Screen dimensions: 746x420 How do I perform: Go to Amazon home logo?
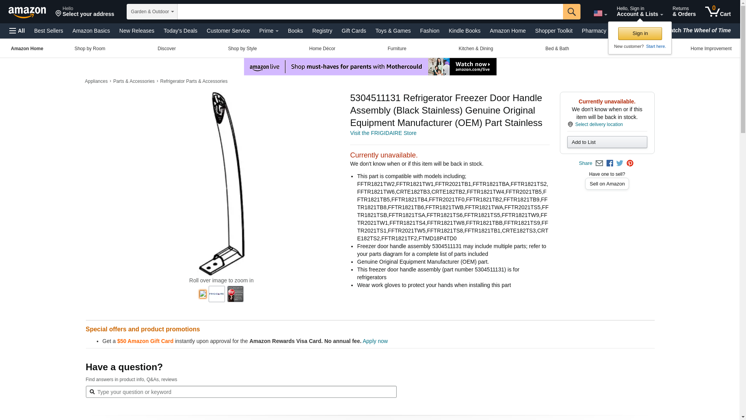coord(27,12)
